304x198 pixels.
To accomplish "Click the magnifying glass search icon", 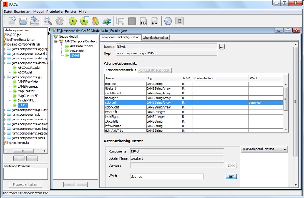I will click(48, 21).
